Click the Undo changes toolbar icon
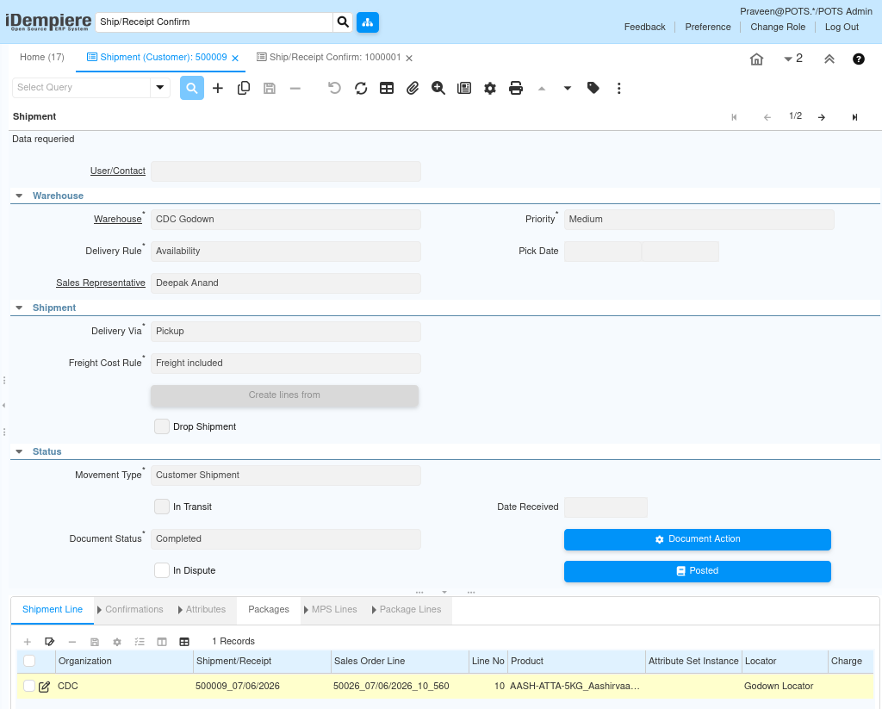This screenshot has height=709, width=882. coord(335,89)
